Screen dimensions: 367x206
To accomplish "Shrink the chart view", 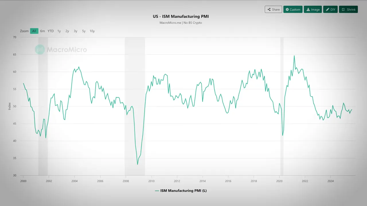I will click(348, 9).
